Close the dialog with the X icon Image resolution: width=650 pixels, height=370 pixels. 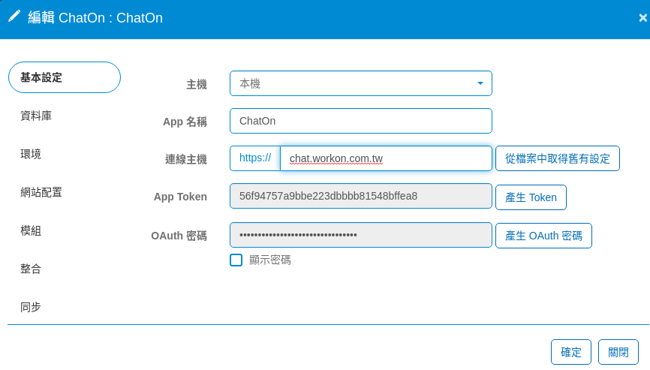[x=642, y=18]
